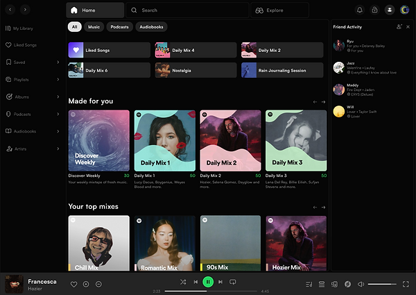Open connect to a device icon
Image resolution: width=416 pixels, height=295 pixels.
tap(334, 284)
